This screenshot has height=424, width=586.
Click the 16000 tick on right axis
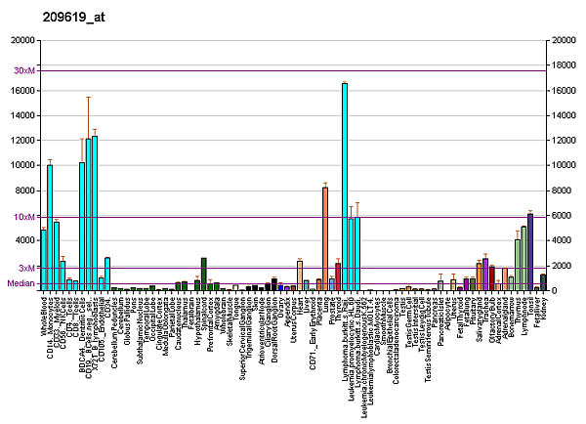(x=565, y=91)
